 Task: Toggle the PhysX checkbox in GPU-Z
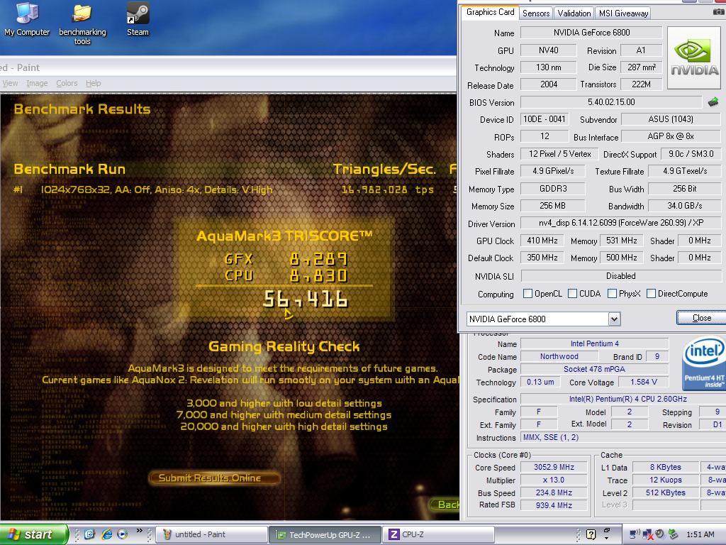pos(612,293)
